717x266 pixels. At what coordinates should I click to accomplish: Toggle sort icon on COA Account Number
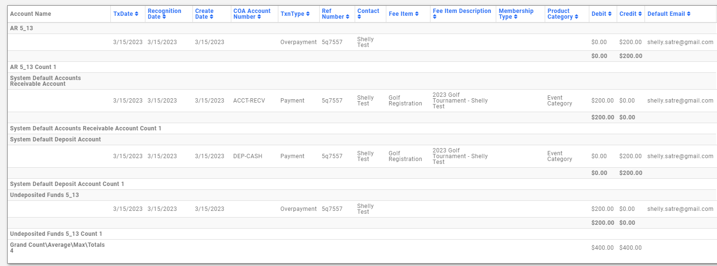coord(259,17)
